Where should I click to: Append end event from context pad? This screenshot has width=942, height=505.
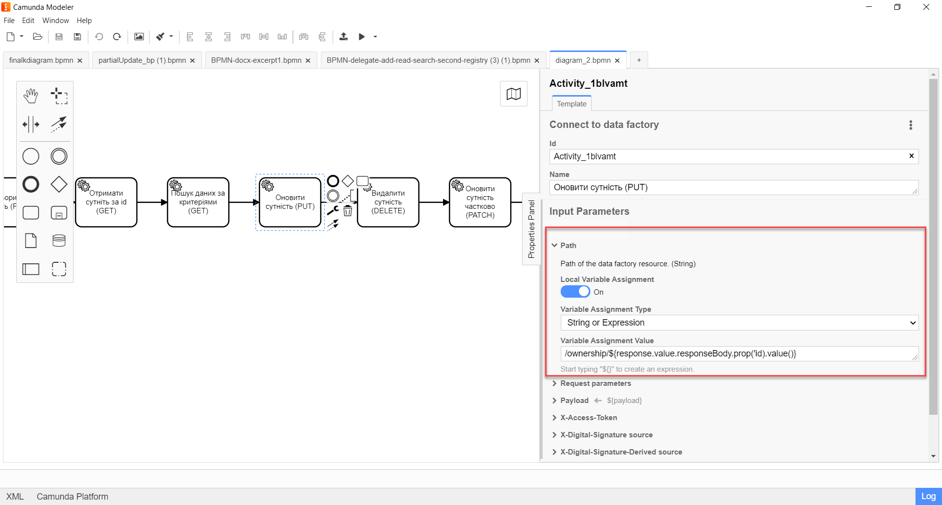333,181
